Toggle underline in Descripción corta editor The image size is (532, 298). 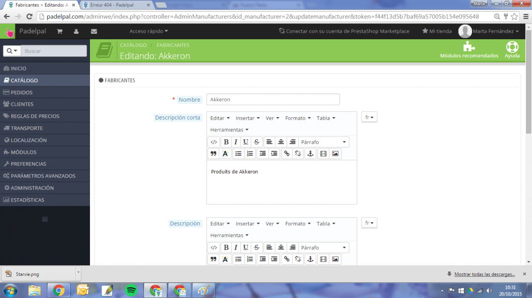pos(246,142)
